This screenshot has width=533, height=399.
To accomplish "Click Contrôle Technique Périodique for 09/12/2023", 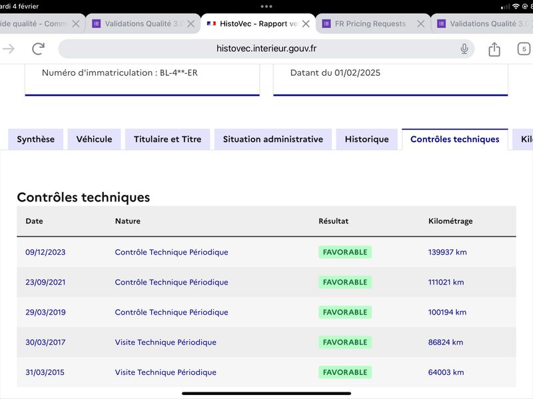I will (x=171, y=252).
